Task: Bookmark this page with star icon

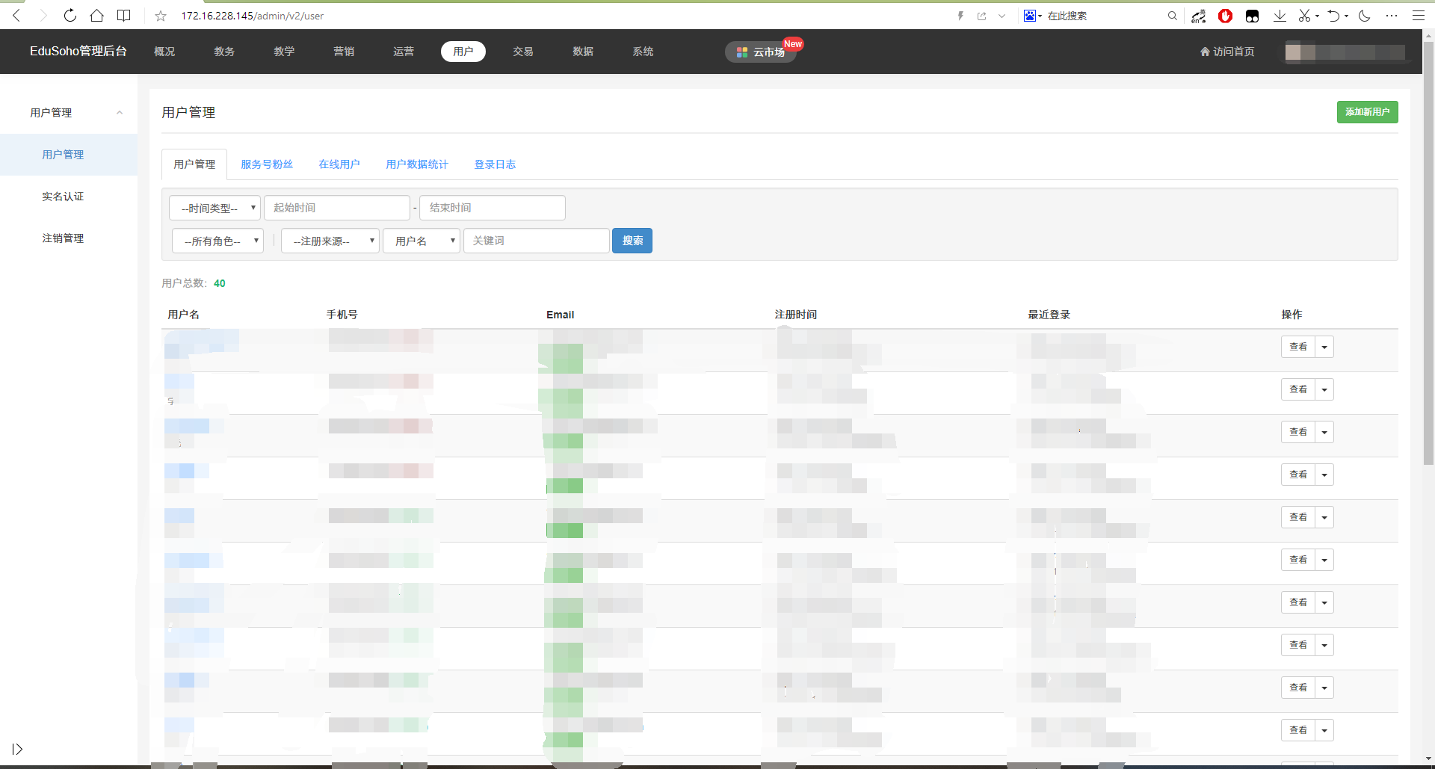Action: pyautogui.click(x=160, y=16)
